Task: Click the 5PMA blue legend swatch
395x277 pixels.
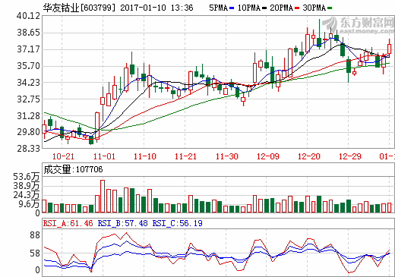Action: [x=232, y=8]
